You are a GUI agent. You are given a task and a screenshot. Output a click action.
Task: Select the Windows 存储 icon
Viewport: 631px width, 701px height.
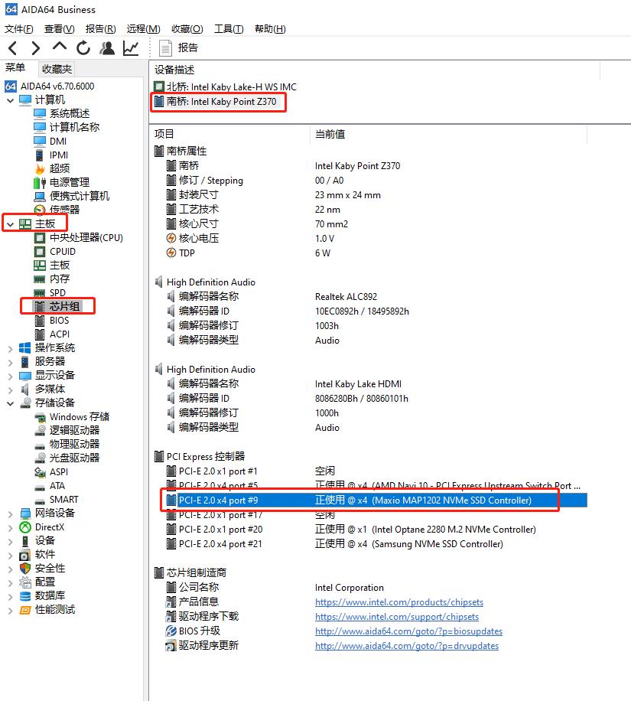click(41, 418)
